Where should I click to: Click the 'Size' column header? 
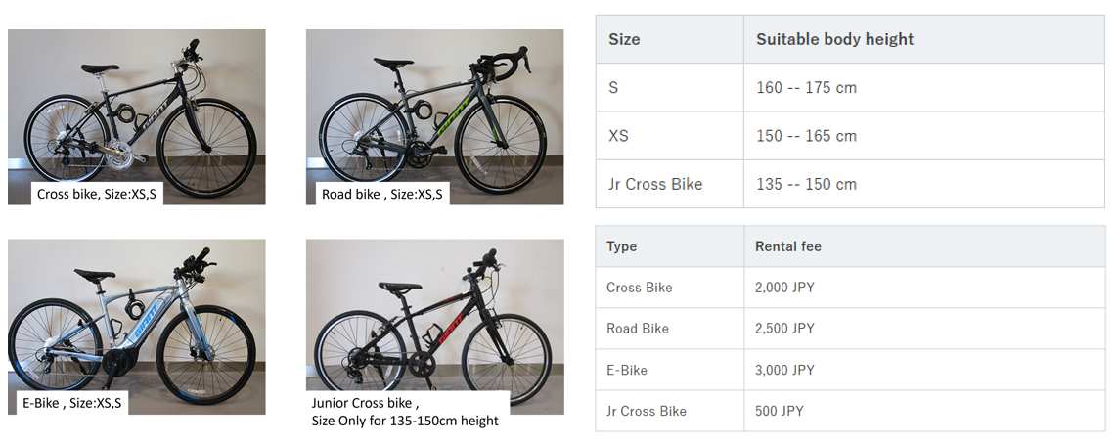(624, 39)
